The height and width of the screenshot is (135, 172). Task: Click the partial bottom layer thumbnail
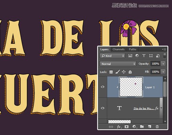click(x=119, y=122)
